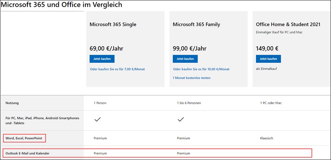Select the Microsoft 365 Family heading
The height and width of the screenshot is (160, 331).
(196, 24)
